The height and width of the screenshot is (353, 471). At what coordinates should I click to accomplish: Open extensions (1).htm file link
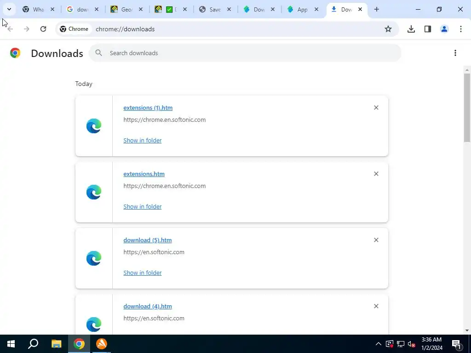(x=148, y=108)
